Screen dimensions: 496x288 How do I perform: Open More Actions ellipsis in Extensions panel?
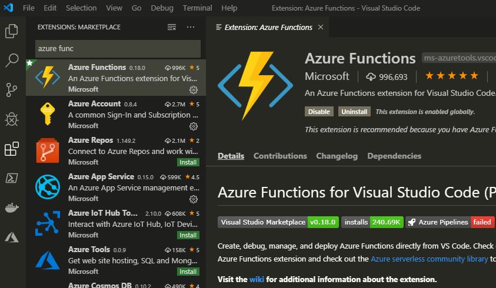coord(191,27)
